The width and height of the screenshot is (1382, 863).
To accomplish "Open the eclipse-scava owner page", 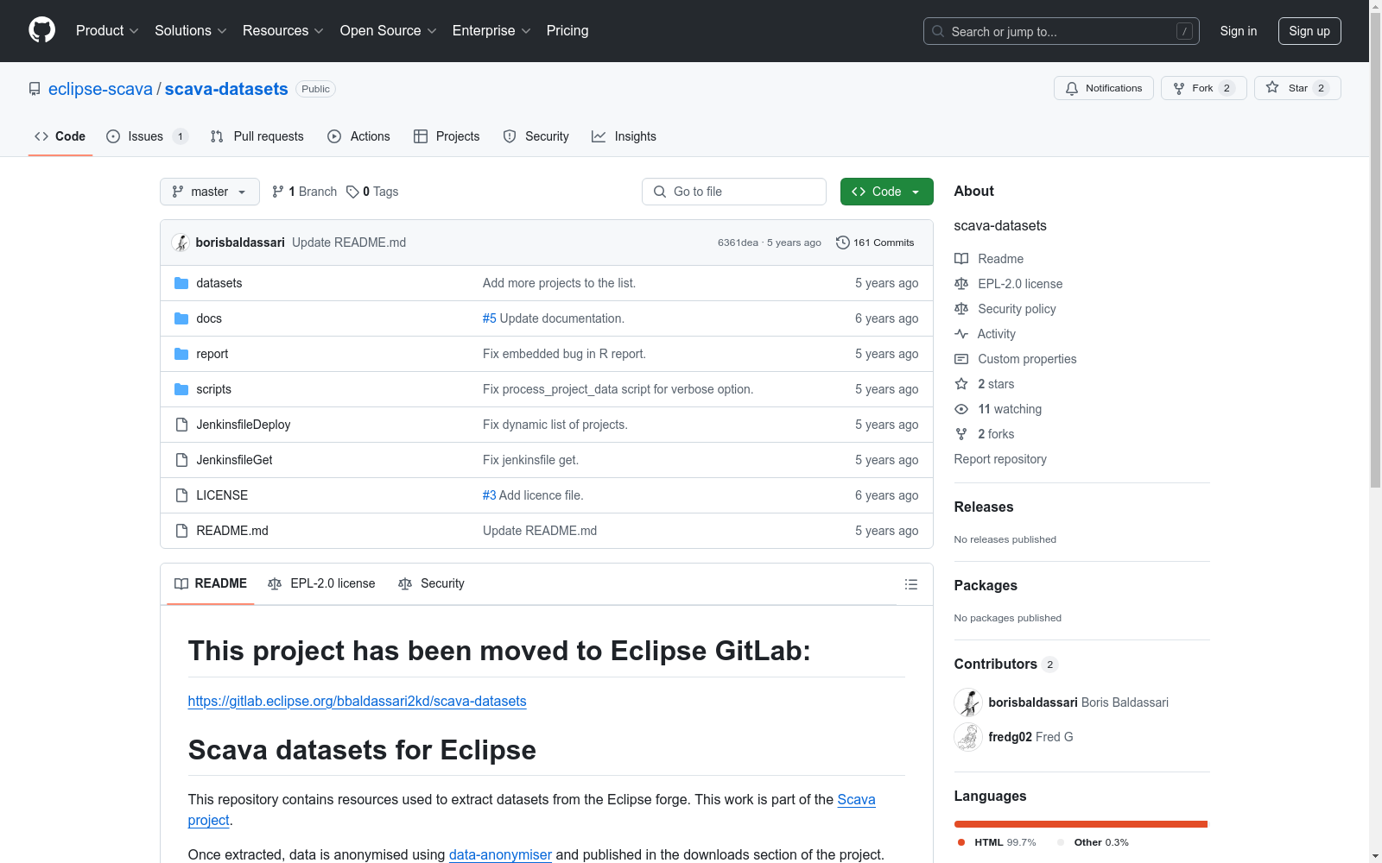I will click(100, 89).
